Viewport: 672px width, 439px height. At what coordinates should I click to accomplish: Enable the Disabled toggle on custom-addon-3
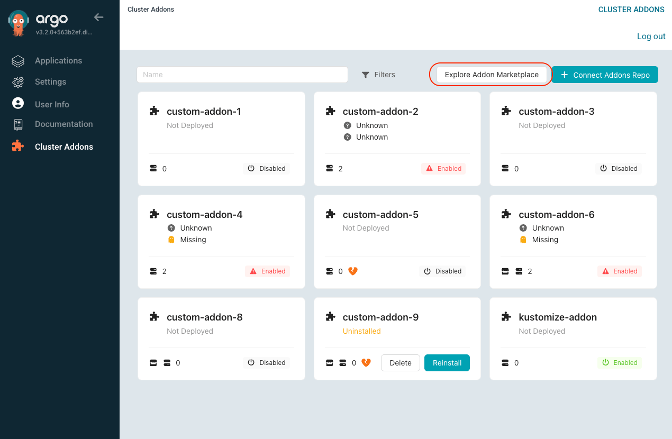pos(618,168)
